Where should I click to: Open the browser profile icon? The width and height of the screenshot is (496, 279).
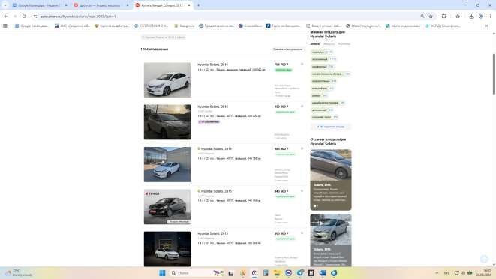coord(481,16)
